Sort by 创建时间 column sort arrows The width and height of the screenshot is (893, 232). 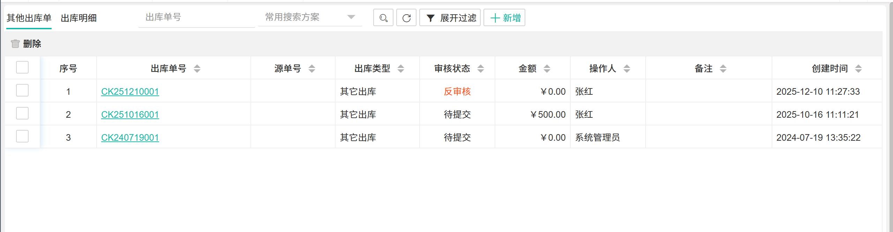pyautogui.click(x=858, y=69)
